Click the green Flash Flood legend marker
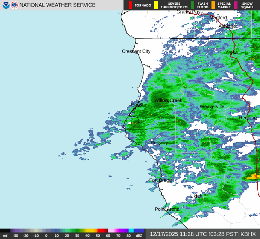260x239 pixels. [x=192, y=5]
